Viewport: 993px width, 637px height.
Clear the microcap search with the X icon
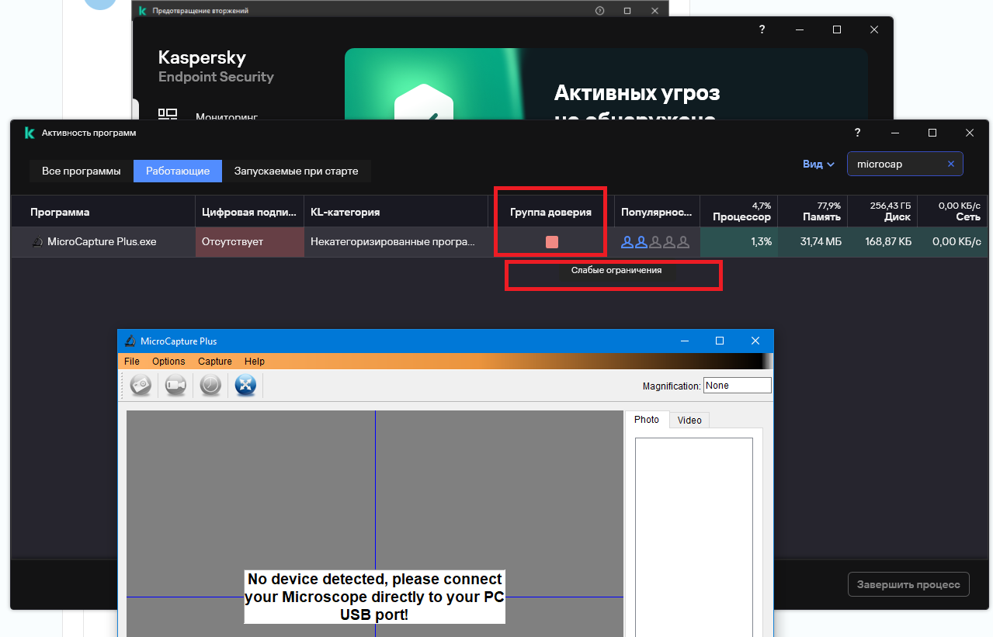pyautogui.click(x=951, y=164)
